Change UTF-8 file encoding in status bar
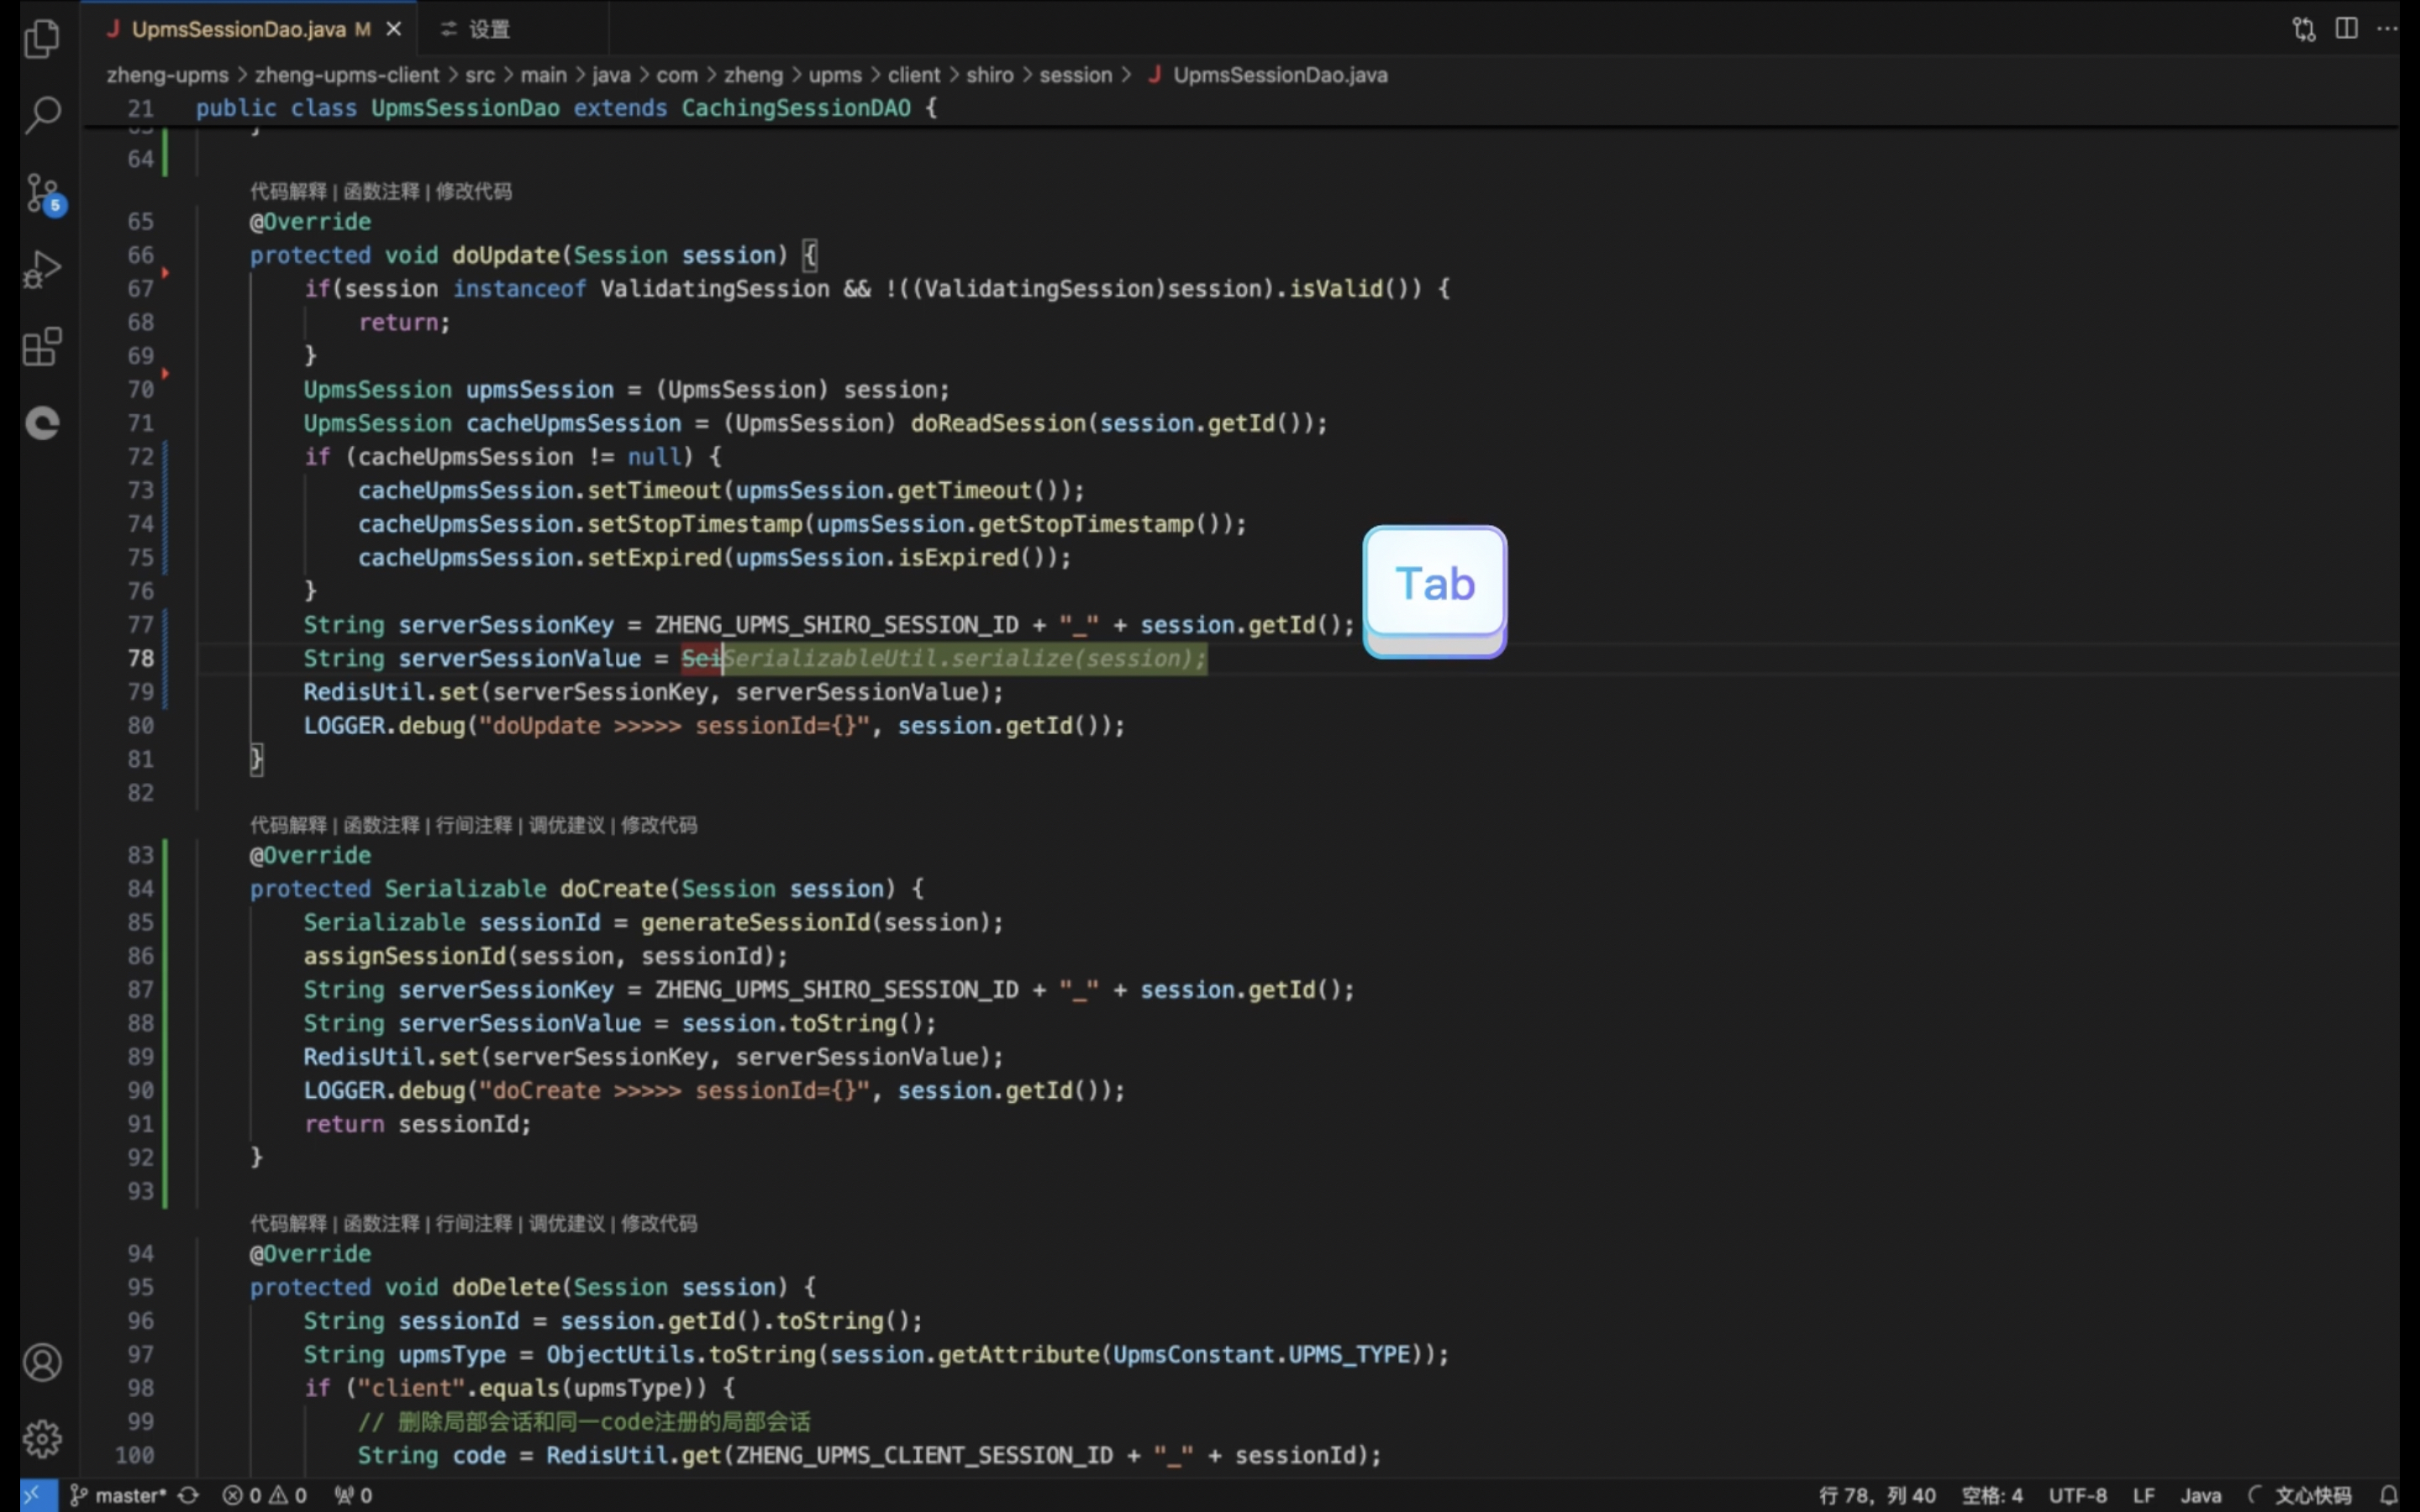 pyautogui.click(x=2077, y=1495)
